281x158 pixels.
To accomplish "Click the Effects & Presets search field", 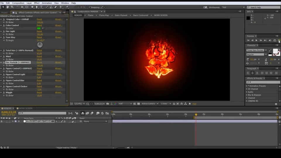I will coord(263,82).
